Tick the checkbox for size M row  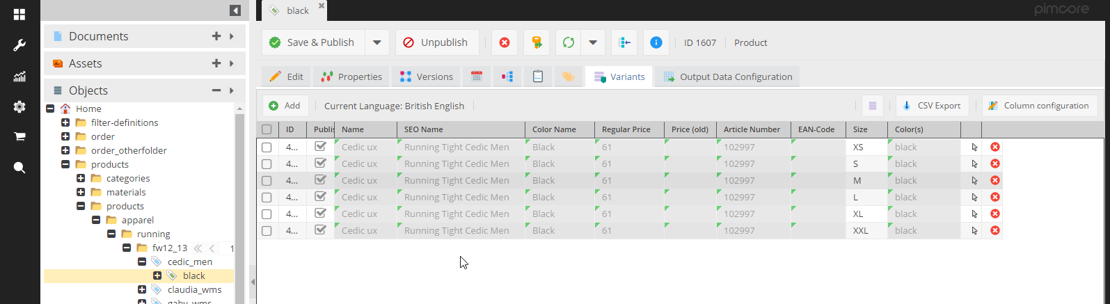click(267, 180)
